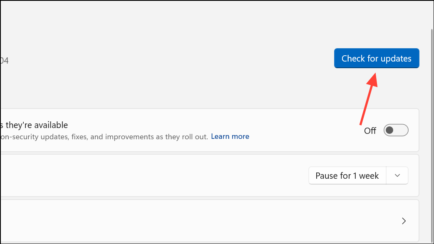Open the bottom row's right chevron arrow

coord(404,221)
